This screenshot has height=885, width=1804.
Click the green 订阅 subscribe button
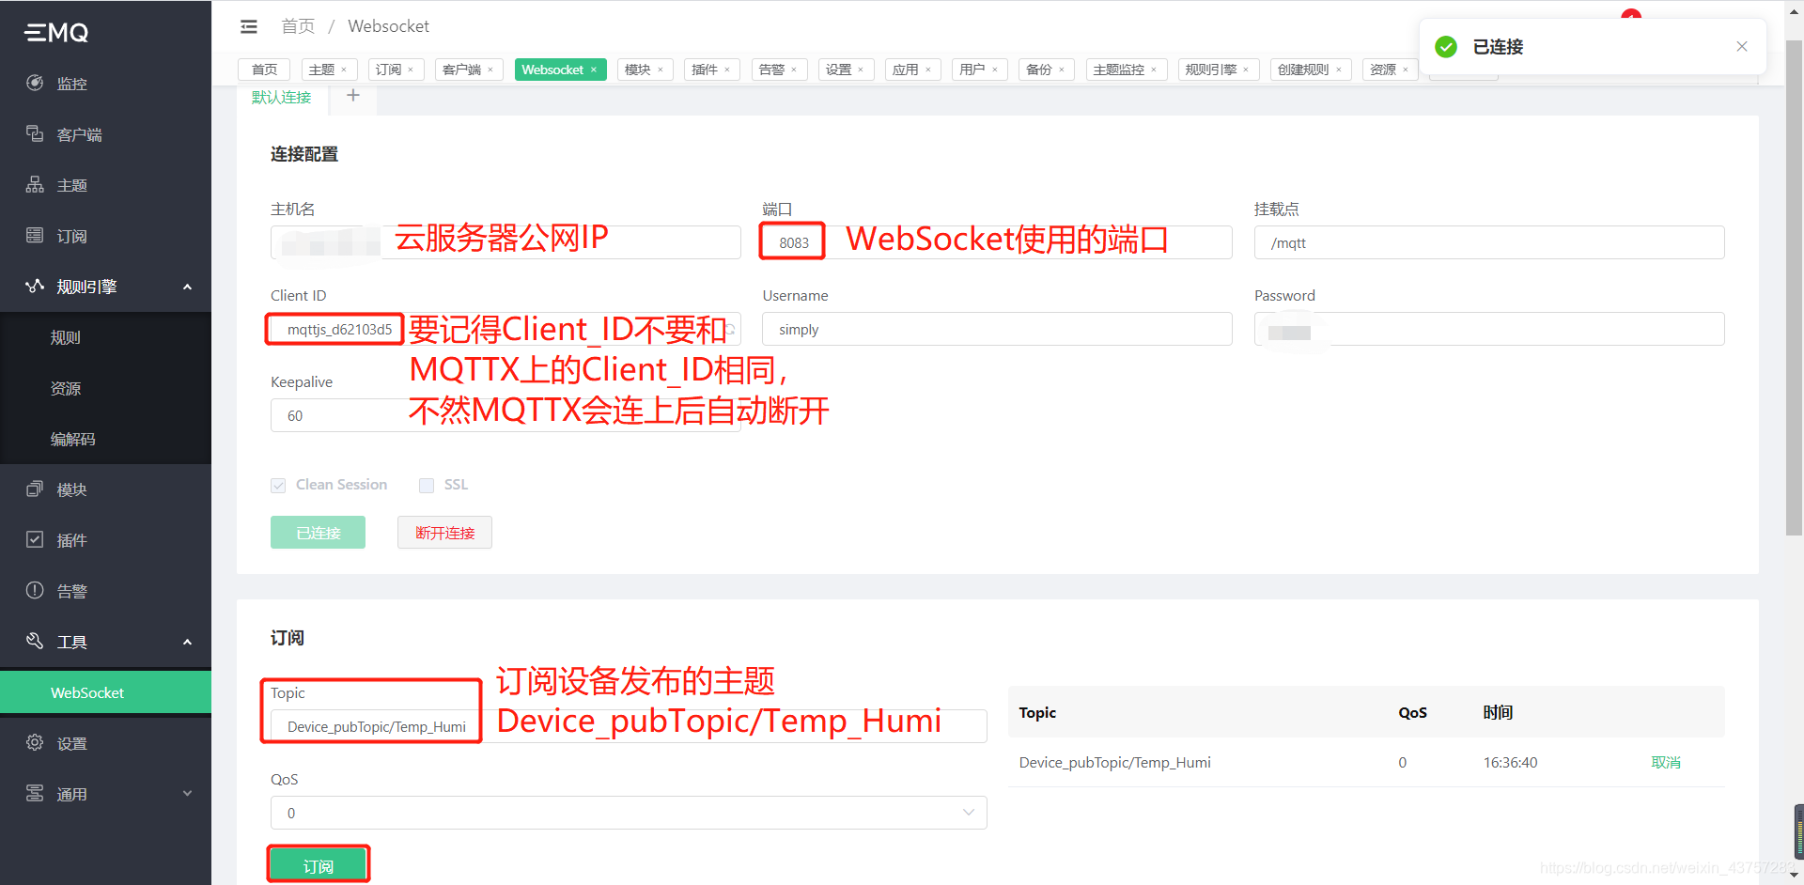click(318, 865)
